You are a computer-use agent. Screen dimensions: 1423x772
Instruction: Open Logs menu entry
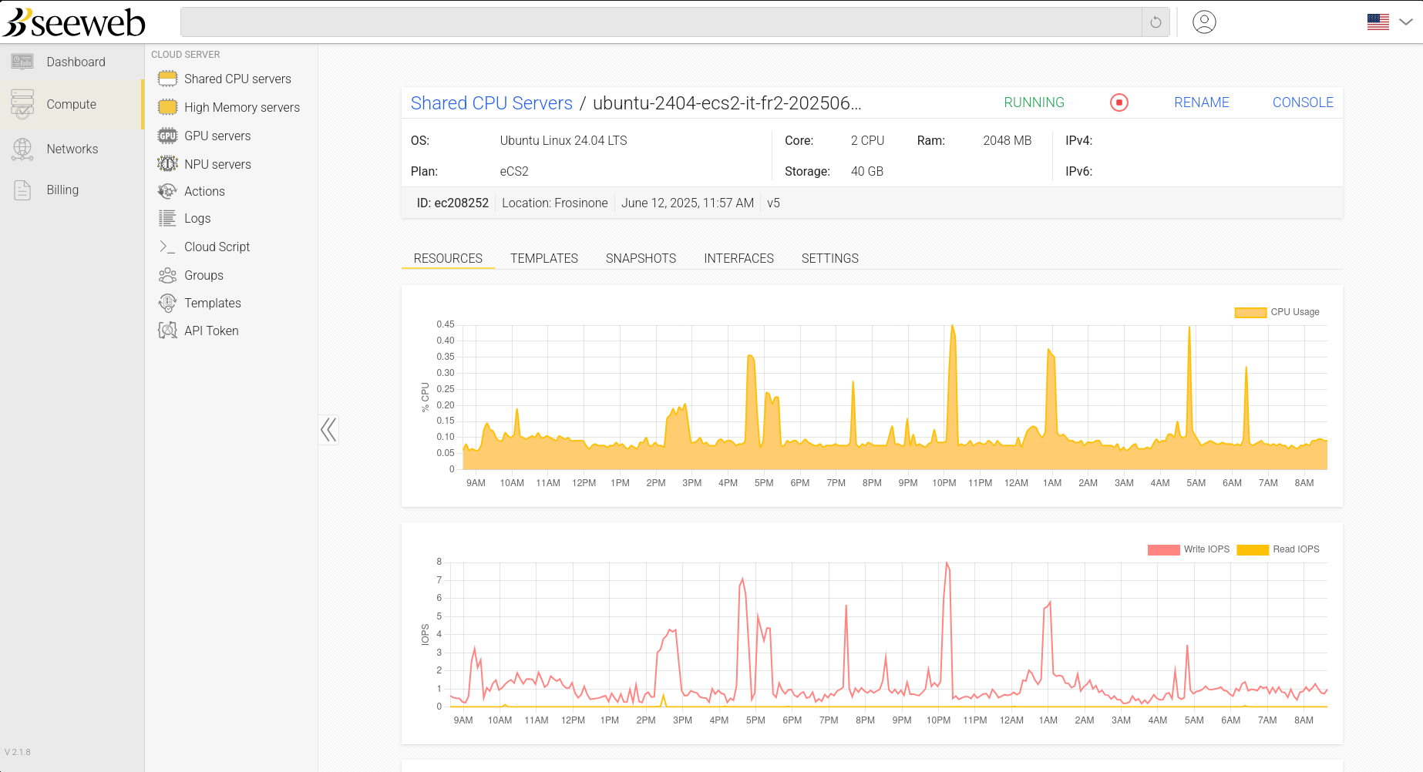point(197,218)
